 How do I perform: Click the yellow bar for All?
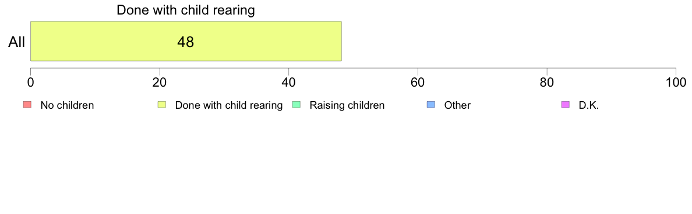click(x=186, y=41)
